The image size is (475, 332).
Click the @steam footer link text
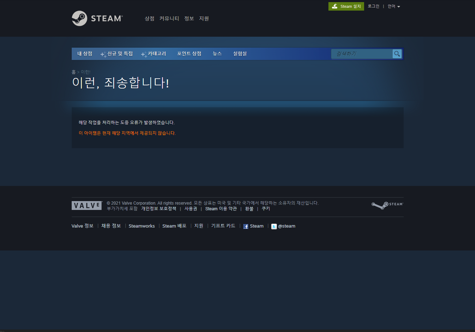click(287, 226)
